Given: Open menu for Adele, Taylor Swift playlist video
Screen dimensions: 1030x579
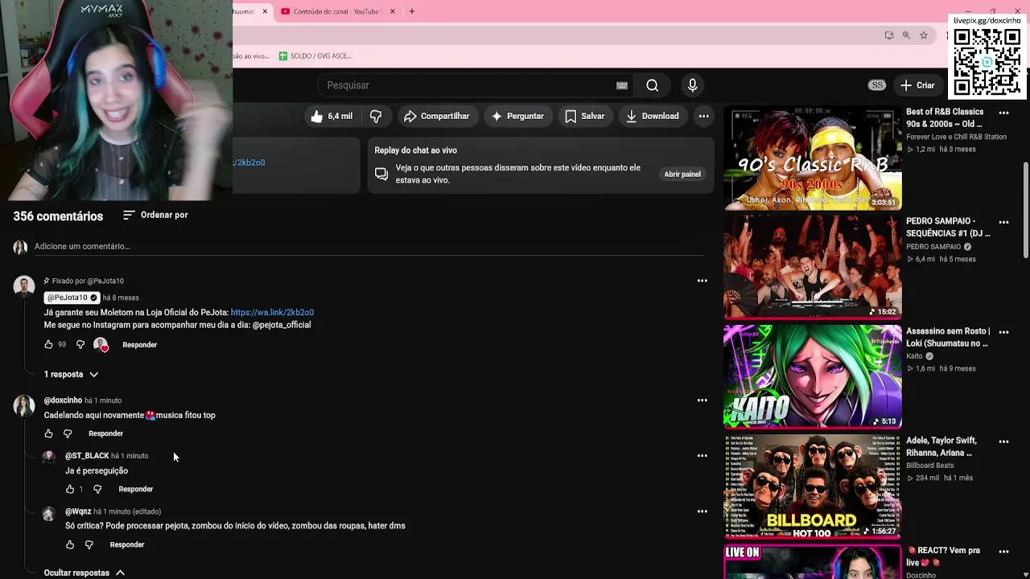Looking at the screenshot, I should pos(1003,441).
